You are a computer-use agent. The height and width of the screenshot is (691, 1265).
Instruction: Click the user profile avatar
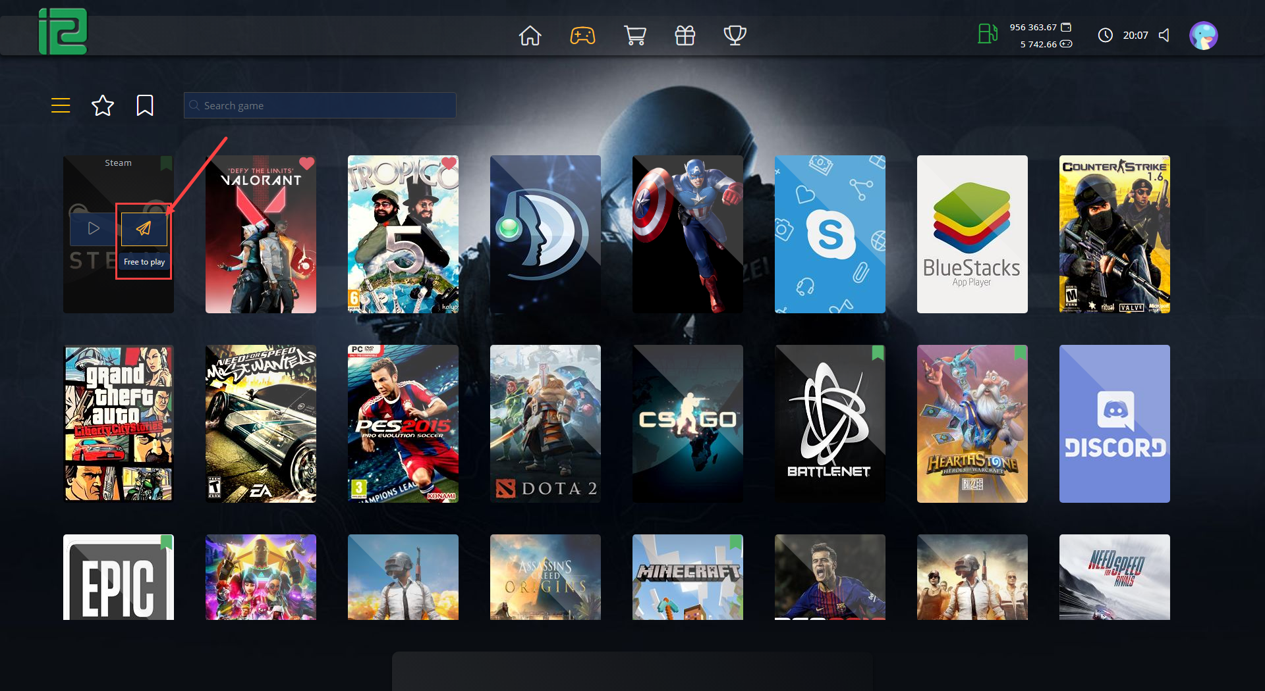click(x=1203, y=36)
